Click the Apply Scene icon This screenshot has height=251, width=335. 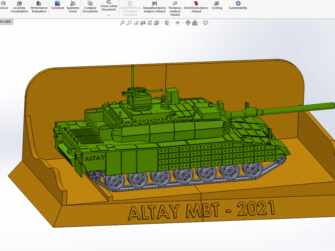pyautogui.click(x=195, y=23)
